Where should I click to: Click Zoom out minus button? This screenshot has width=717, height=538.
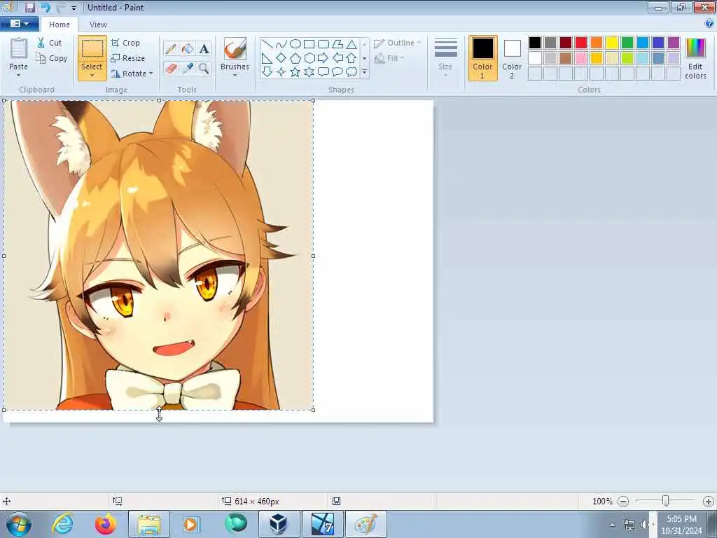pos(622,502)
